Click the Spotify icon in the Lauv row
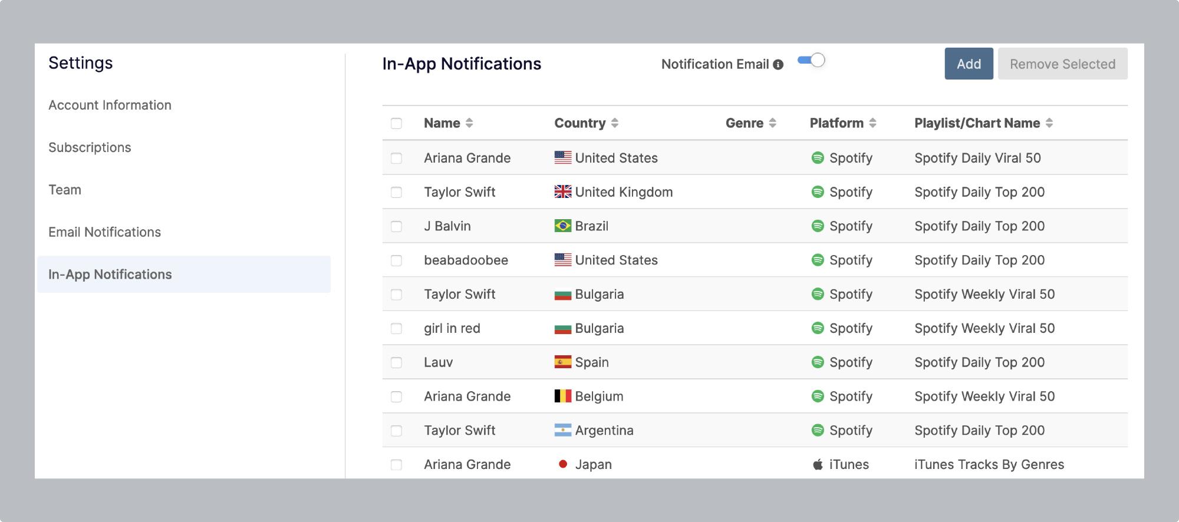This screenshot has width=1179, height=522. (x=818, y=362)
